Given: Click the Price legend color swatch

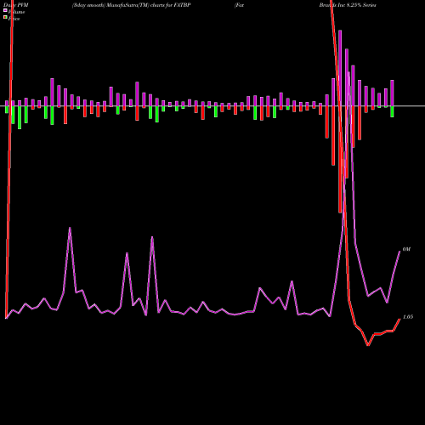Looking at the screenshot, I should click(5, 18).
